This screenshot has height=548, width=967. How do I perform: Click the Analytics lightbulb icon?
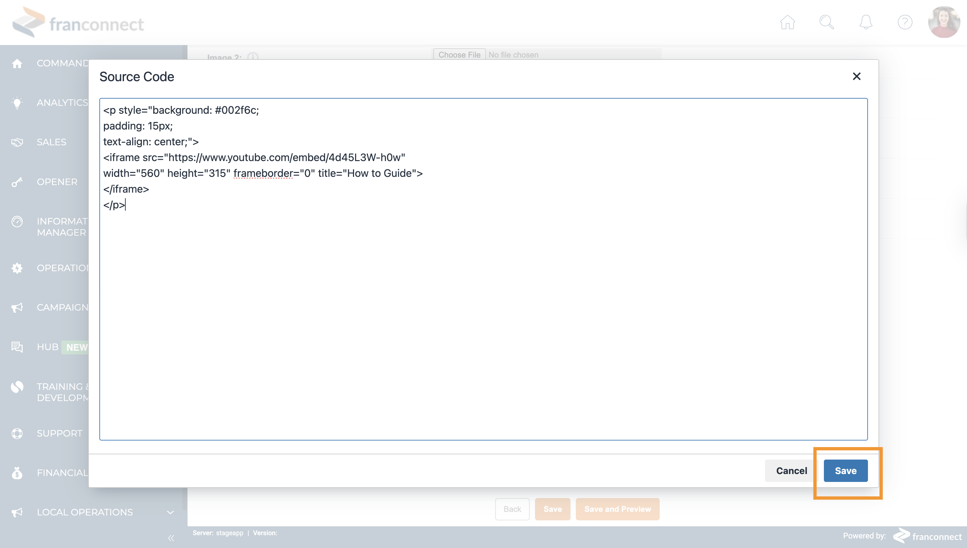point(17,103)
